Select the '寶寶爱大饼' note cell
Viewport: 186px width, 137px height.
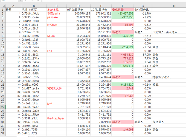57,88
